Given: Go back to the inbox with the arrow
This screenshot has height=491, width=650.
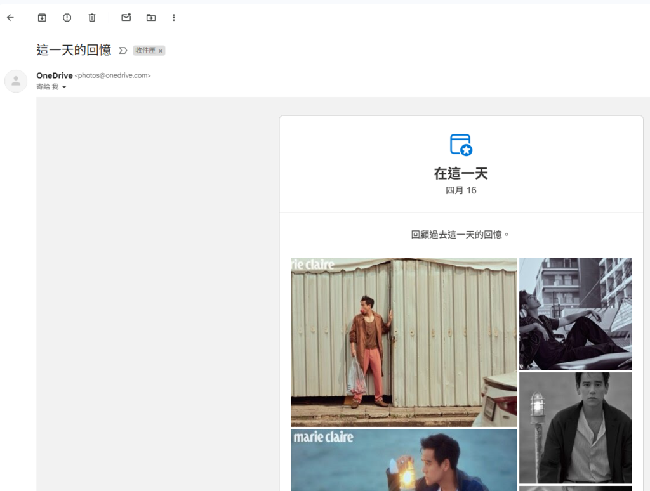Looking at the screenshot, I should pos(10,17).
